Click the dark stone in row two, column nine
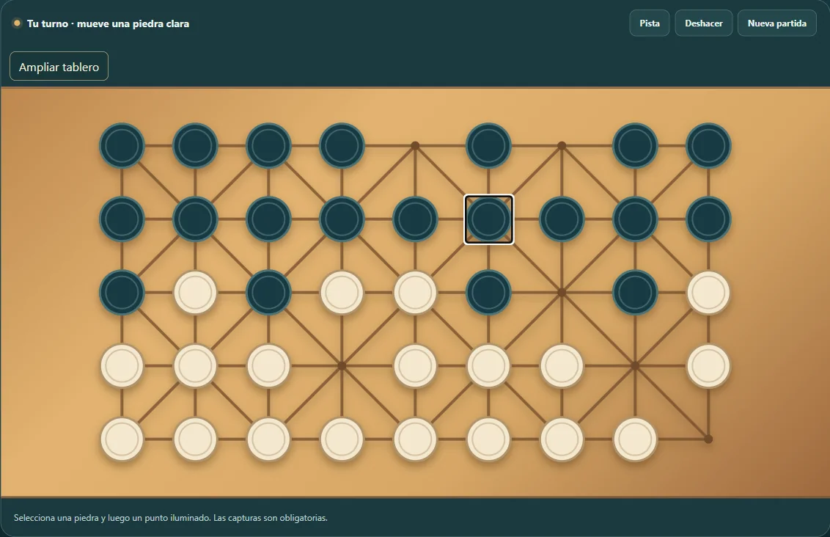This screenshot has width=830, height=537. pos(708,219)
